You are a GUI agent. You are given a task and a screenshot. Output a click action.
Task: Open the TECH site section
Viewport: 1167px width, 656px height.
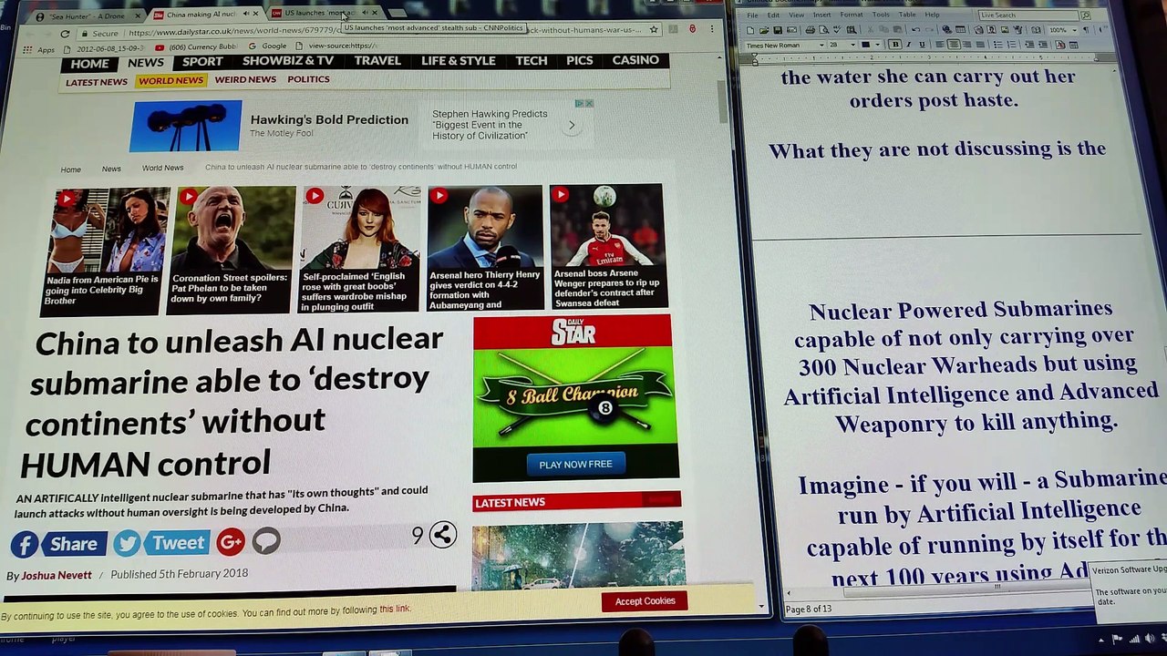pos(532,61)
